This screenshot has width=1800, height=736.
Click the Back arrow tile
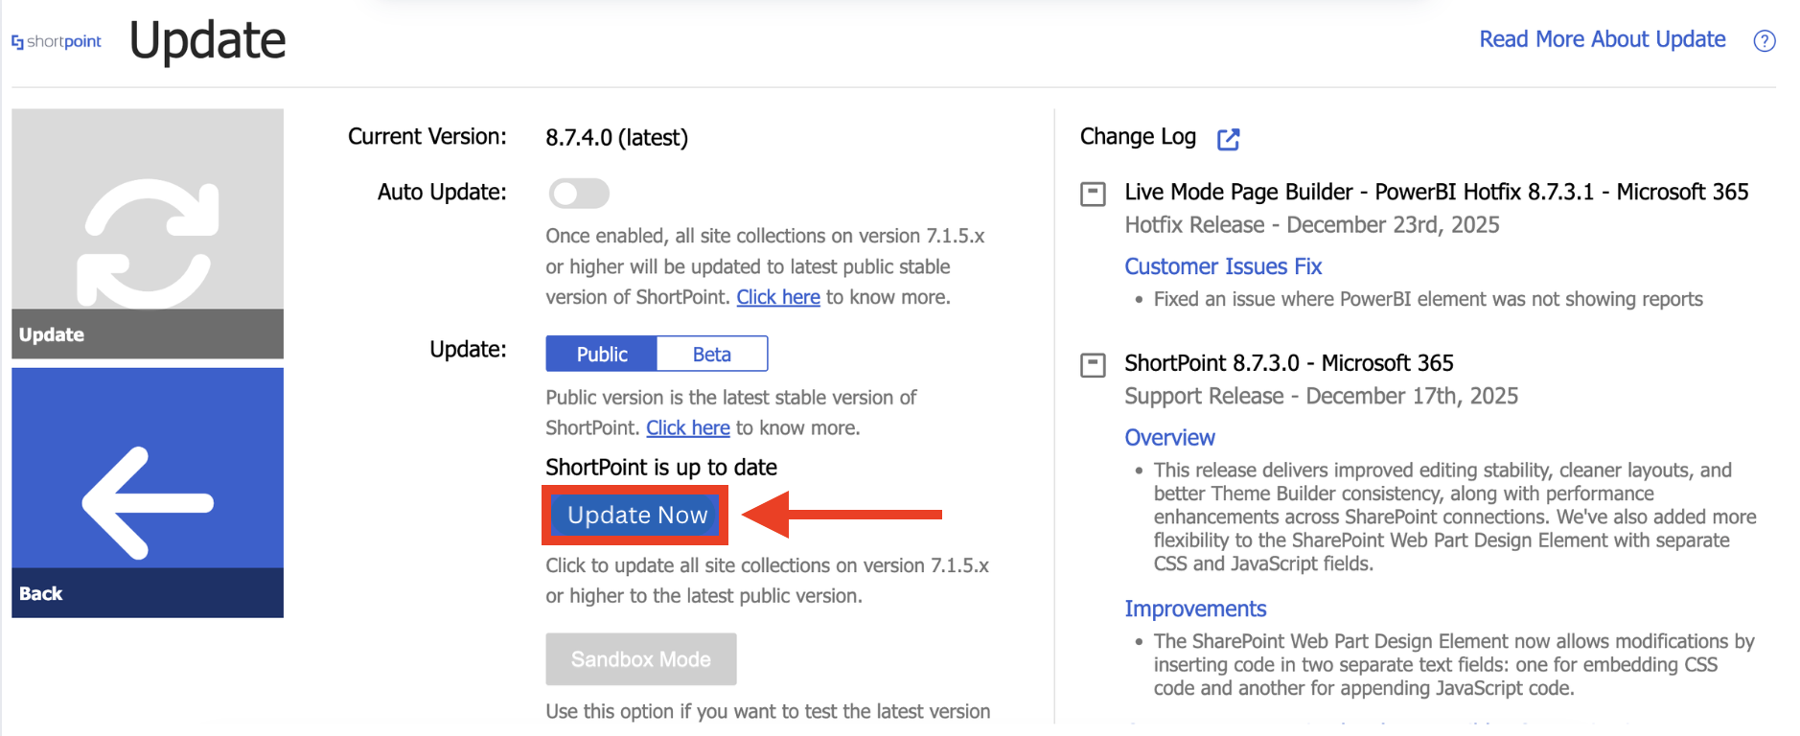point(148,493)
